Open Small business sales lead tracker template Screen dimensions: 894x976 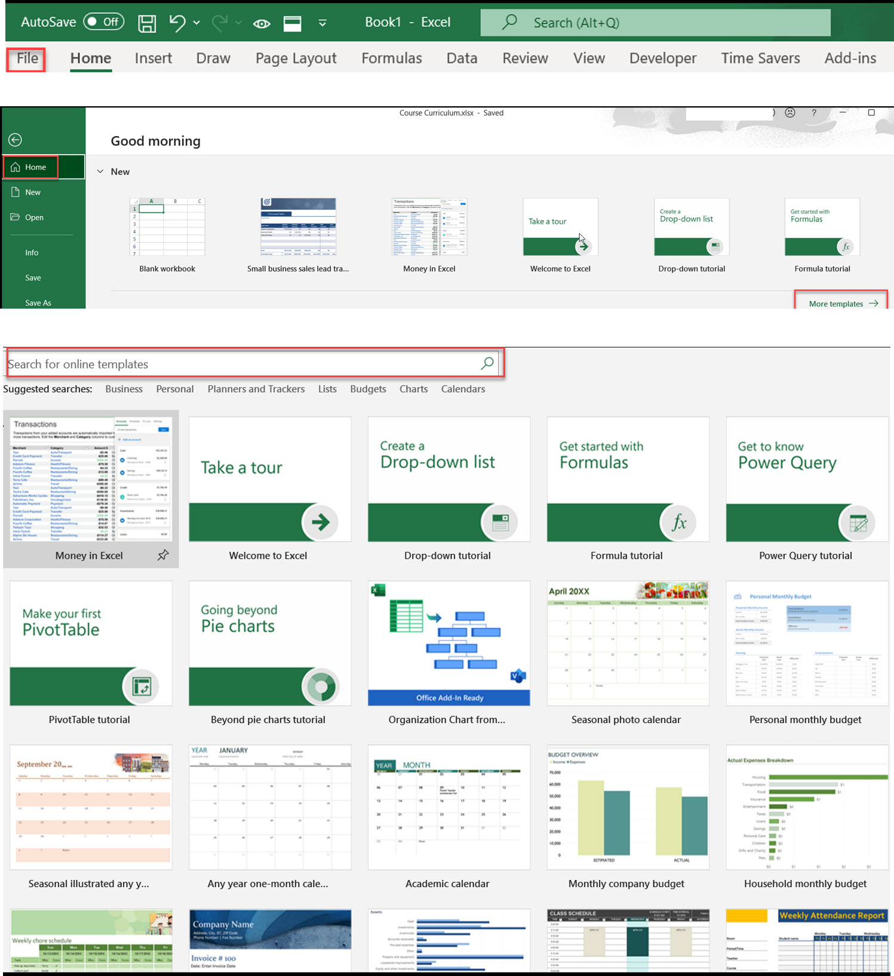pyautogui.click(x=298, y=227)
